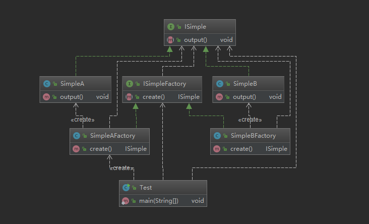369x224 pixels.
Task: Select the ISimpleFactory node title
Action: coord(165,83)
